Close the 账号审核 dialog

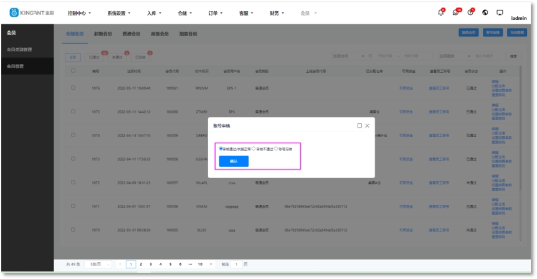[367, 125]
